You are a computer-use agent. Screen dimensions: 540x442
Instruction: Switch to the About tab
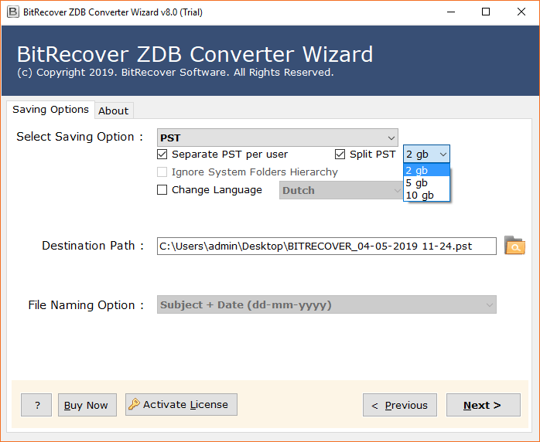[114, 110]
